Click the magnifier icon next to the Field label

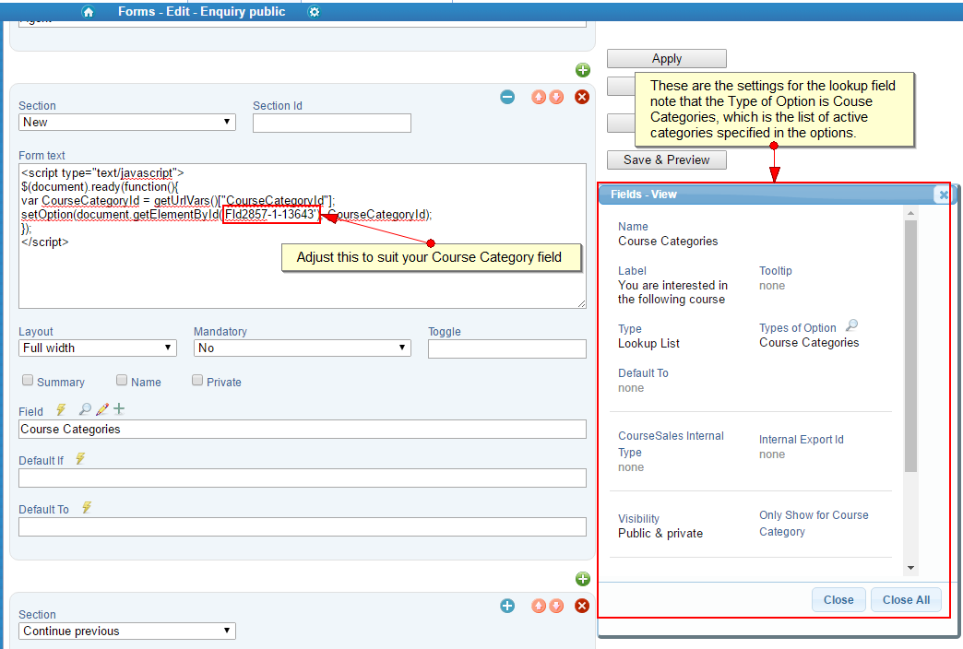[85, 409]
